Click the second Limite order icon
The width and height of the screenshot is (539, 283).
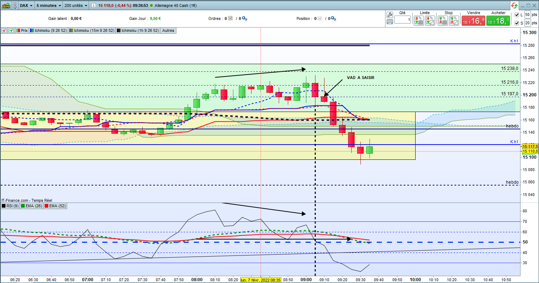430,20
